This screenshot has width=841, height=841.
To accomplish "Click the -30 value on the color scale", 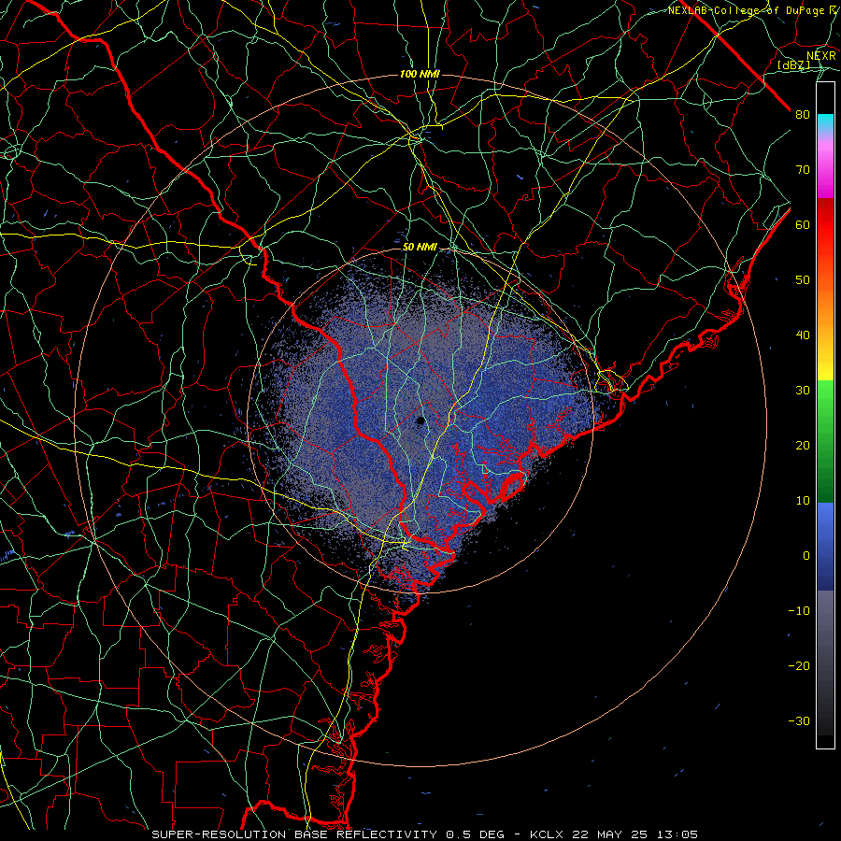I will coord(799,721).
